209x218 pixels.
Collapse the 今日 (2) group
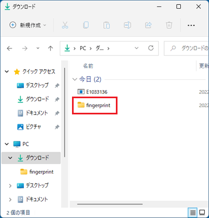(75, 79)
